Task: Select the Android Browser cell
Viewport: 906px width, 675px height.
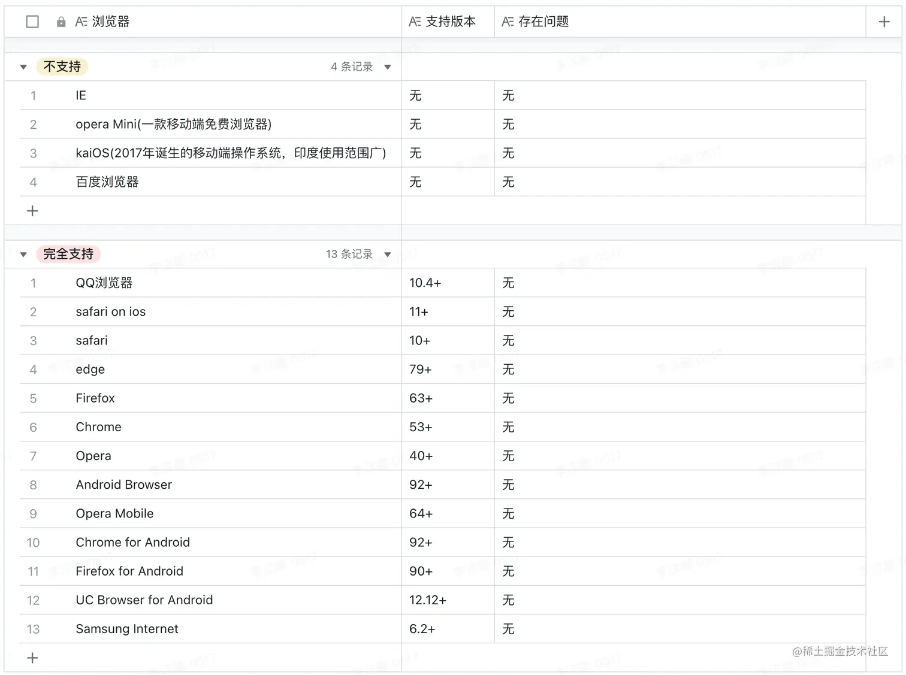Action: tap(210, 485)
